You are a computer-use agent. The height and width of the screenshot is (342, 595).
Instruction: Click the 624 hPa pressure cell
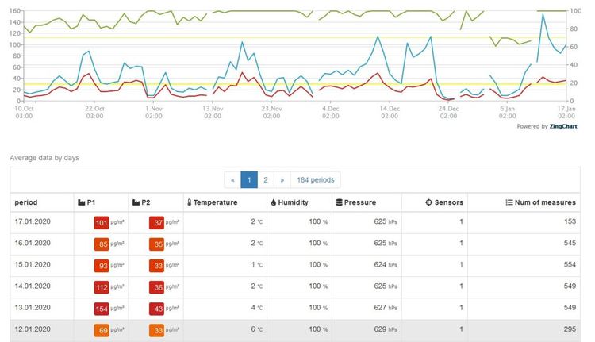(367, 265)
